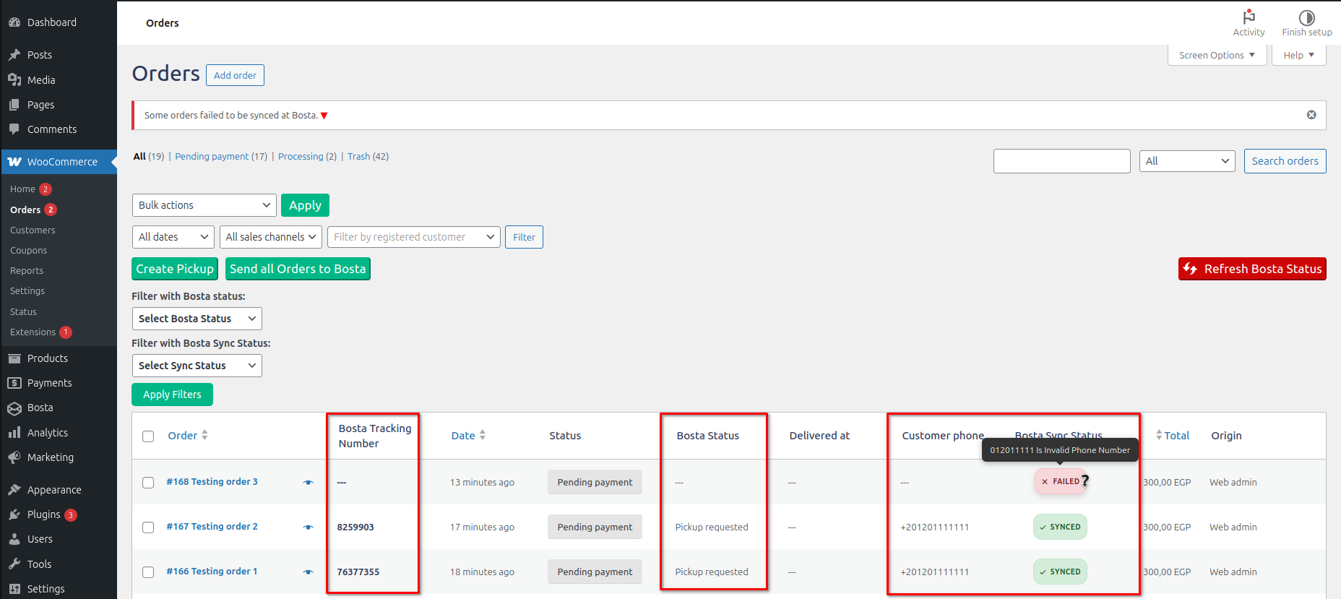The image size is (1341, 599).
Task: Open WooCommerce Home submenu item
Action: (x=22, y=189)
